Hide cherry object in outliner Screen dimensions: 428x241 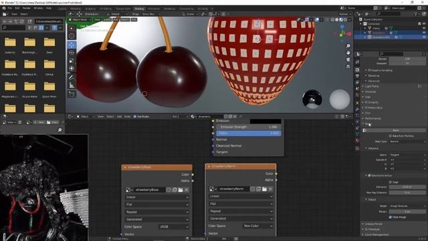tap(424, 28)
